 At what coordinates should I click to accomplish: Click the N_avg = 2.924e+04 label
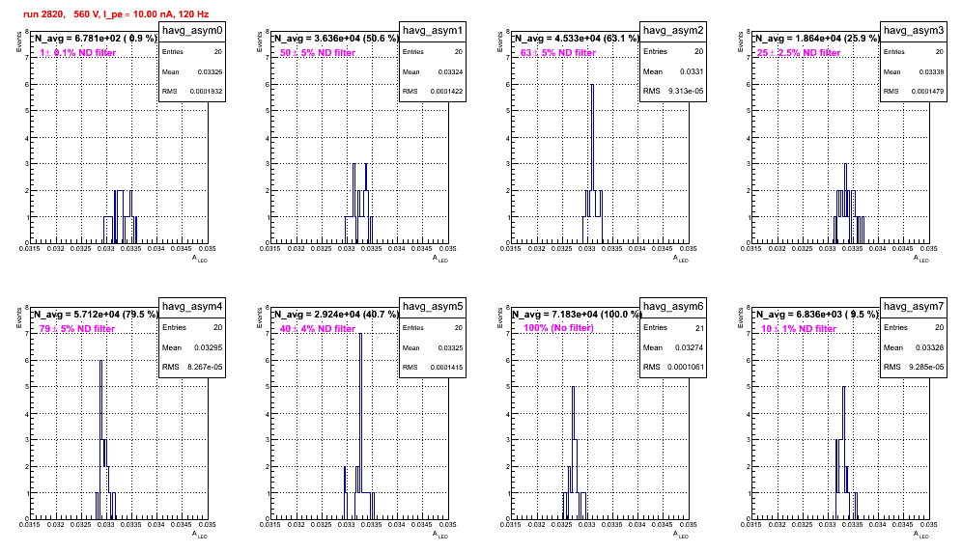[336, 315]
